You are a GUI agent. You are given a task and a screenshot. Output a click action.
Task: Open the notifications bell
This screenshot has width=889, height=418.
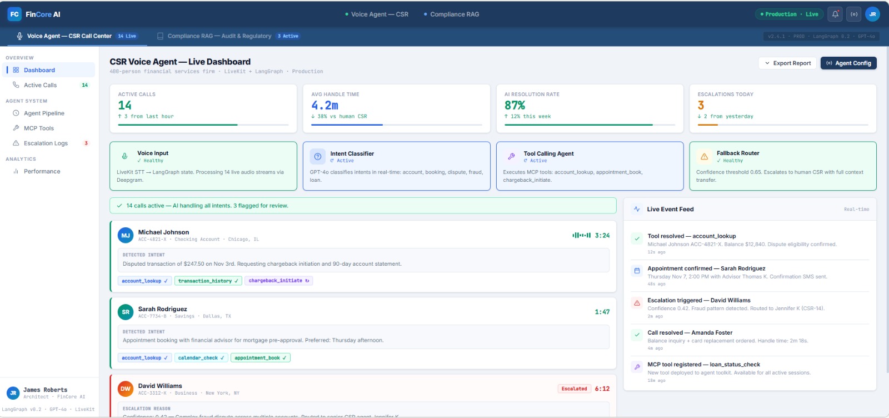[x=835, y=14]
